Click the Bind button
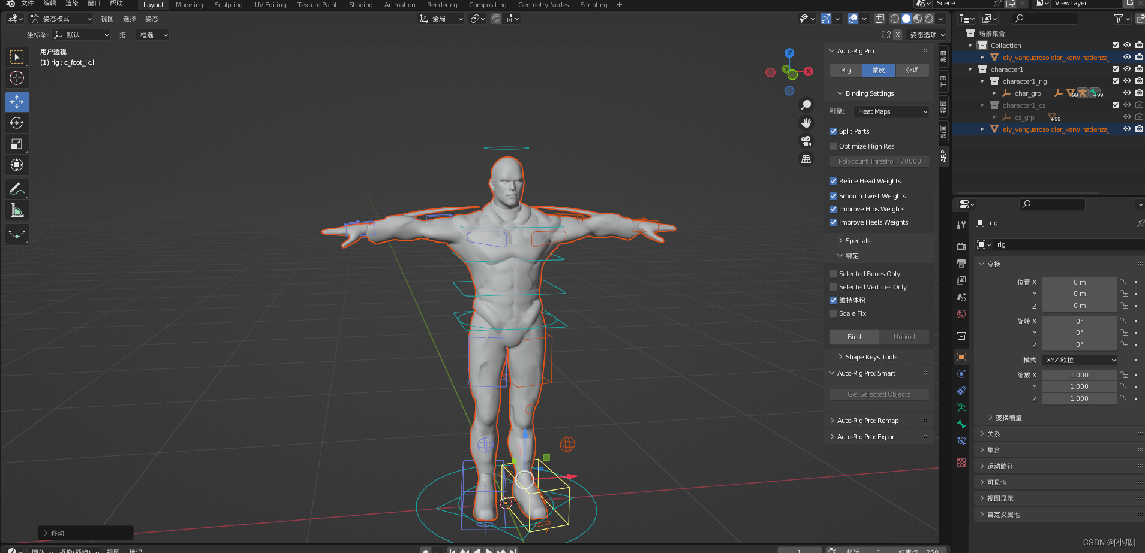Screen dimensions: 1145x553 tap(854, 337)
